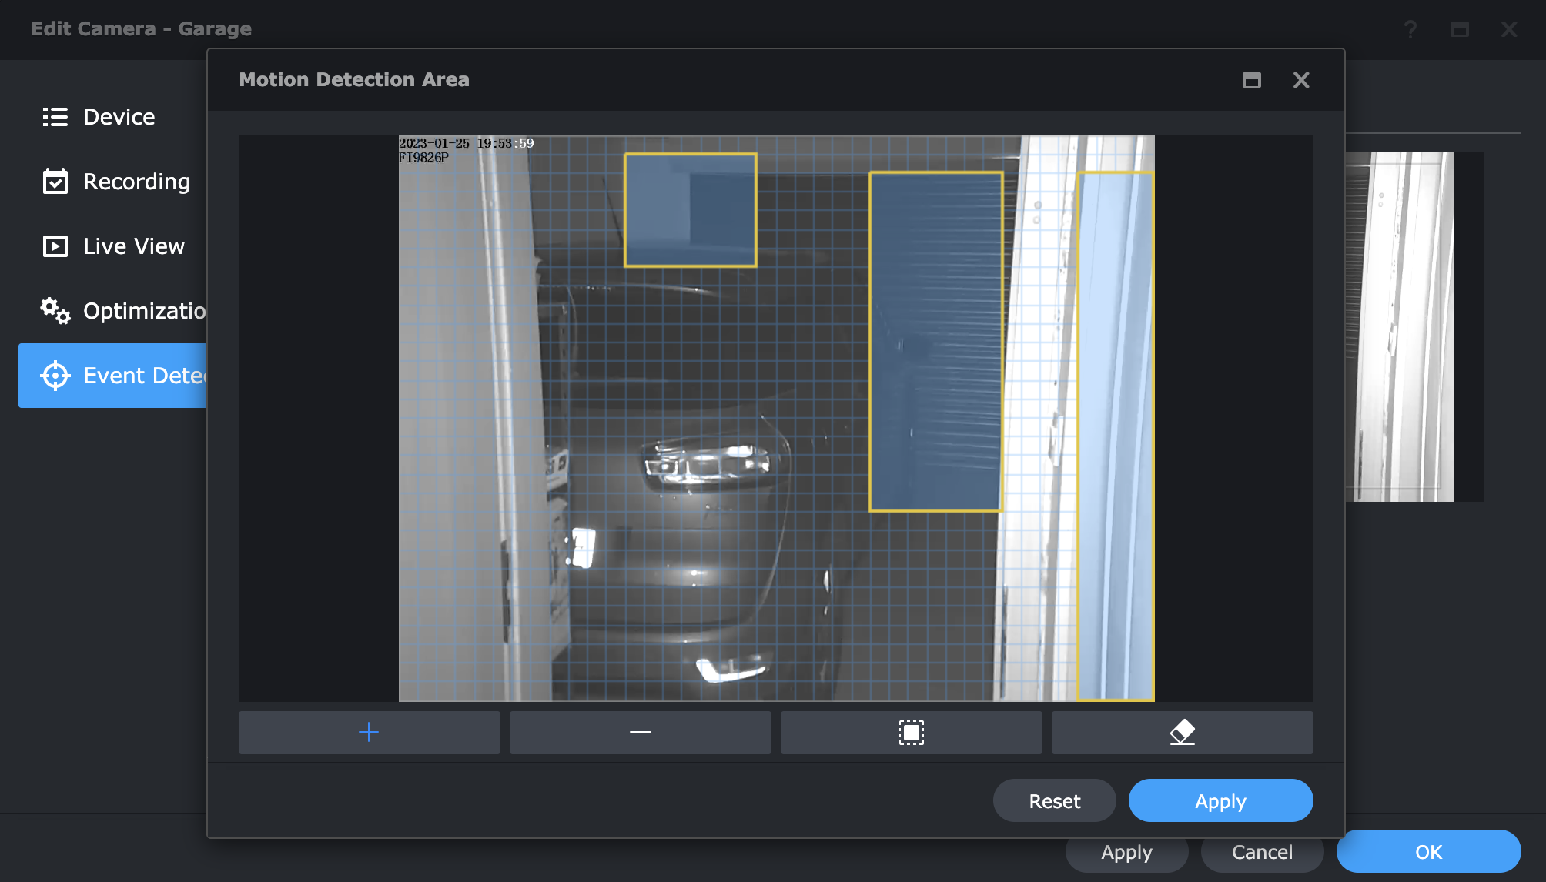Click the Recording calendar icon
This screenshot has width=1546, height=882.
pyautogui.click(x=55, y=182)
